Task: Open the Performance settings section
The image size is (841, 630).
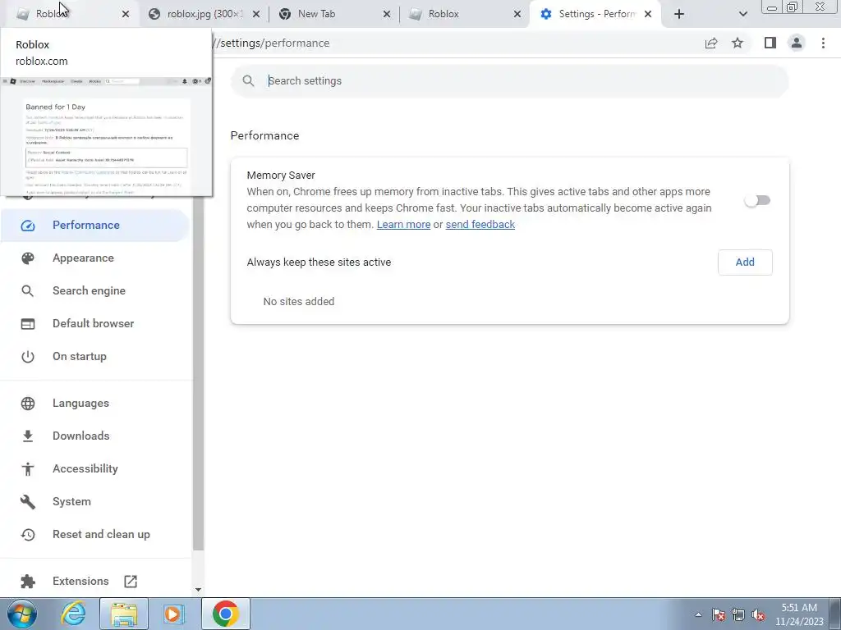Action: pyautogui.click(x=95, y=225)
